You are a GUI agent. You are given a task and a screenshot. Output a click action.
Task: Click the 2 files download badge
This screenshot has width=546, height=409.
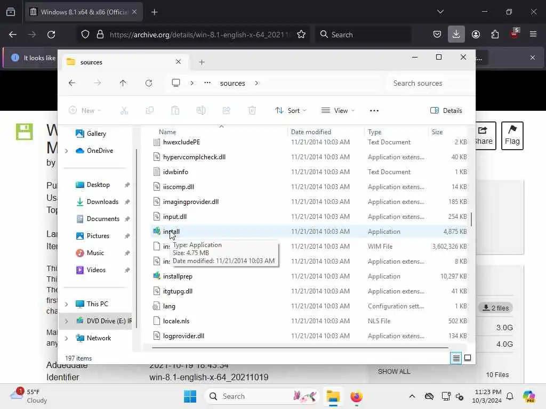click(495, 308)
